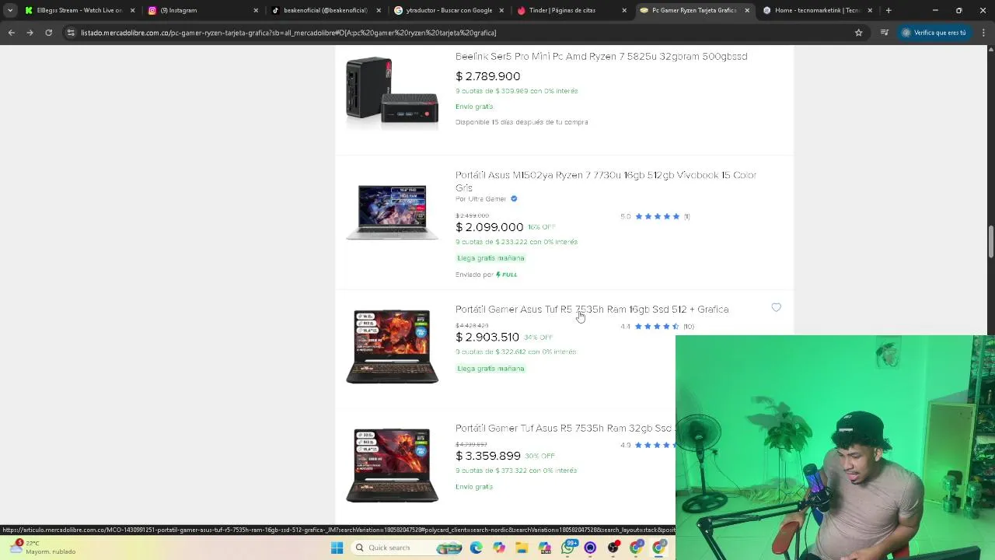Image resolution: width=995 pixels, height=560 pixels.
Task: Click 'Disponible 15 días después de tu compra'
Action: 522,122
